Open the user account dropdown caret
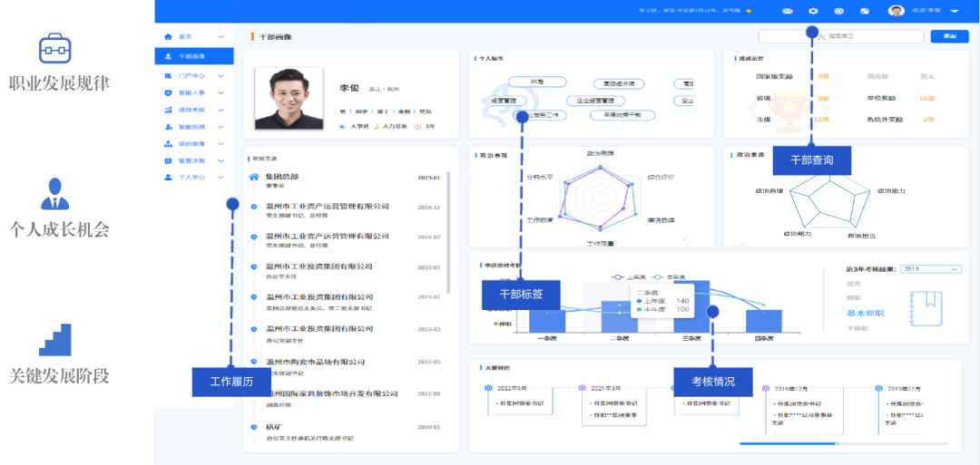 (955, 11)
